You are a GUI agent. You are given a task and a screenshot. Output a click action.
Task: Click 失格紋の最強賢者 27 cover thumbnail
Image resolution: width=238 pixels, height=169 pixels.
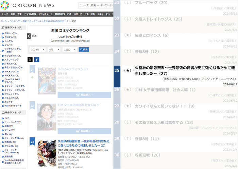(x=47, y=153)
